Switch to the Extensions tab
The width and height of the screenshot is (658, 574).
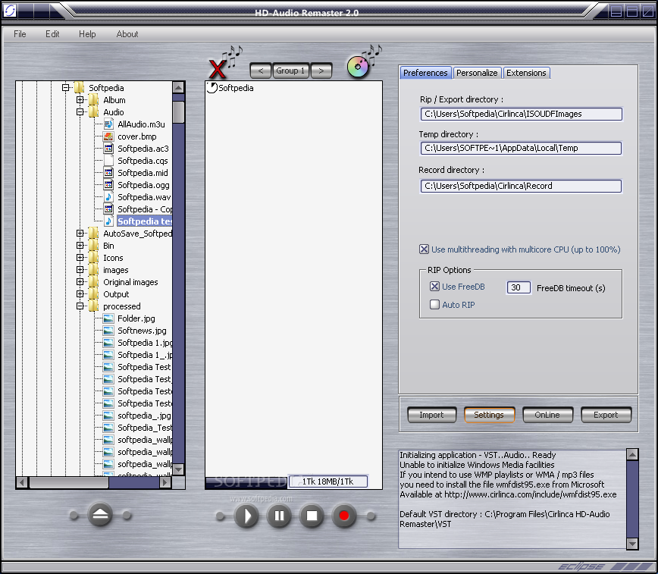click(x=526, y=73)
